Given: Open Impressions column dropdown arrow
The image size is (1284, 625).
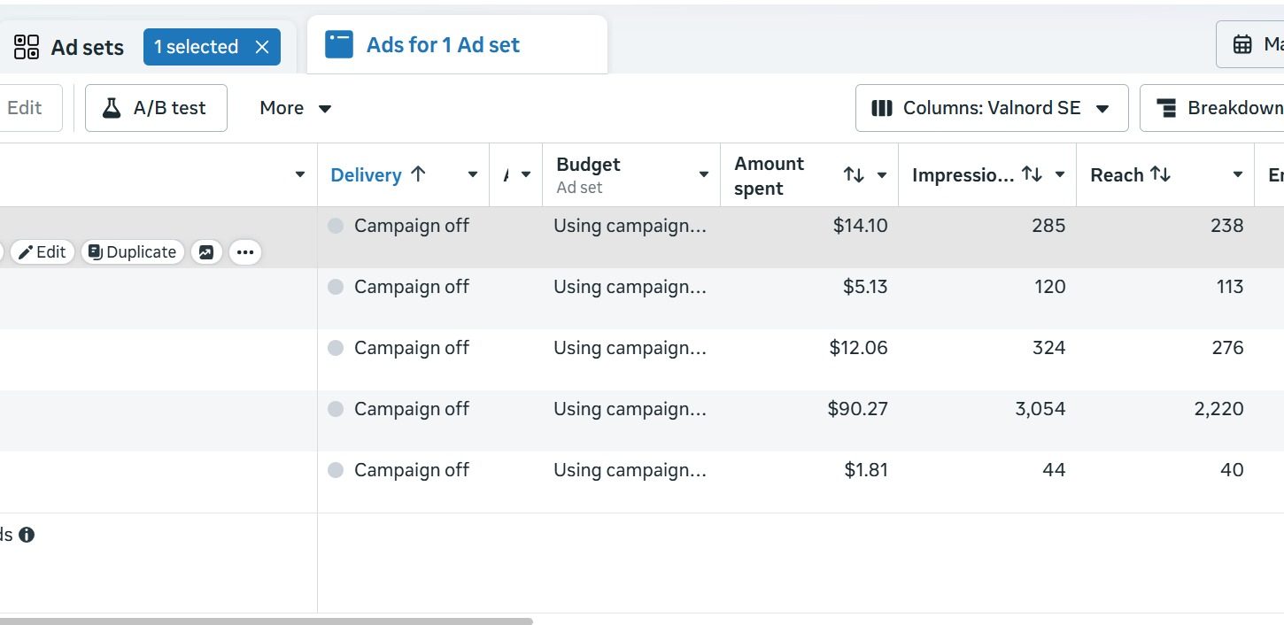Looking at the screenshot, I should pyautogui.click(x=1060, y=174).
